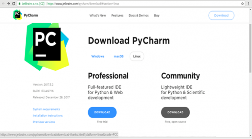The image size is (252, 139).
Task: Click the 'Build: 173.4127.16' text
Action: [x=43, y=91]
